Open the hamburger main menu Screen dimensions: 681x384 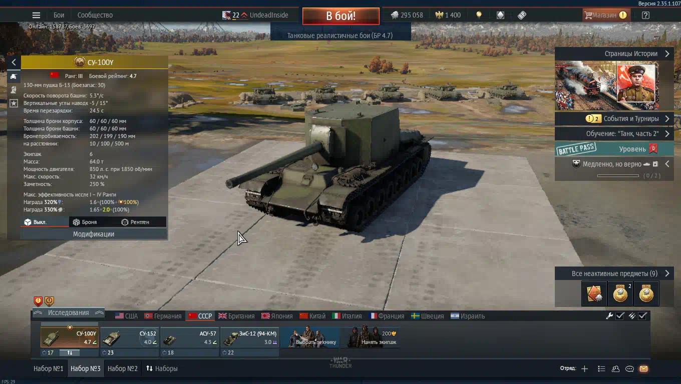coord(36,15)
